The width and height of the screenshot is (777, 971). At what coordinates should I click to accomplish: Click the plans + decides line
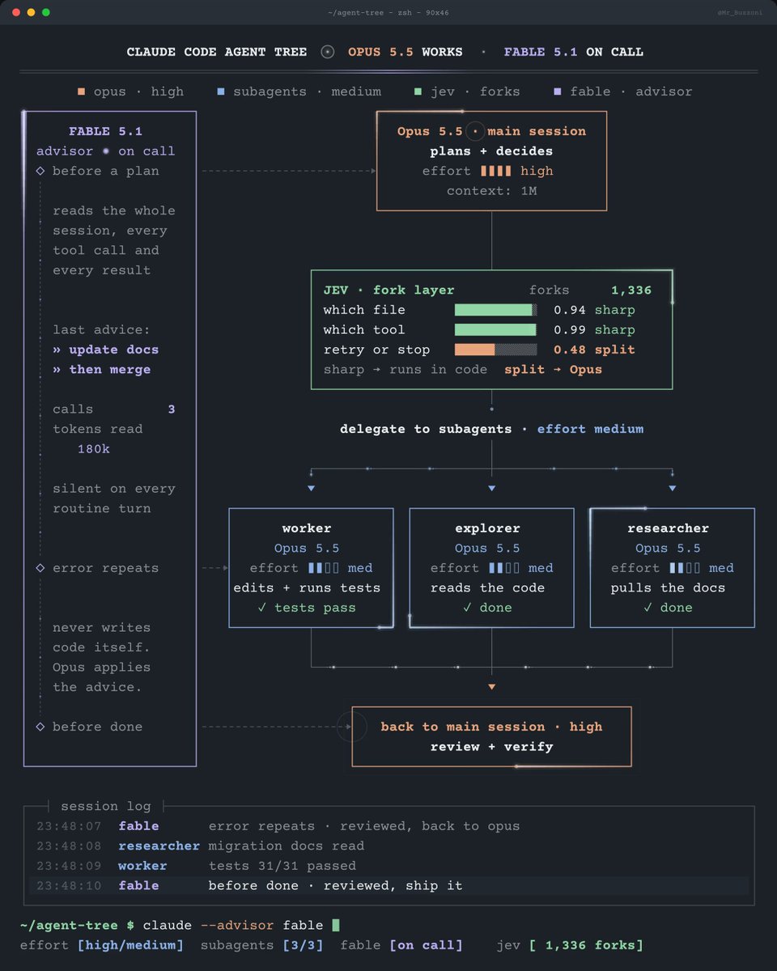491,151
